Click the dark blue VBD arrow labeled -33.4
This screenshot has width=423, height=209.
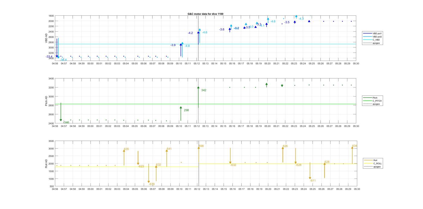click(57, 48)
